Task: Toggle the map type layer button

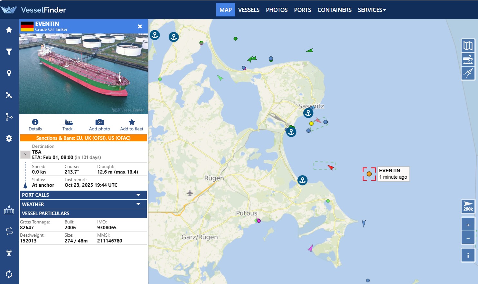Action: tap(468, 46)
